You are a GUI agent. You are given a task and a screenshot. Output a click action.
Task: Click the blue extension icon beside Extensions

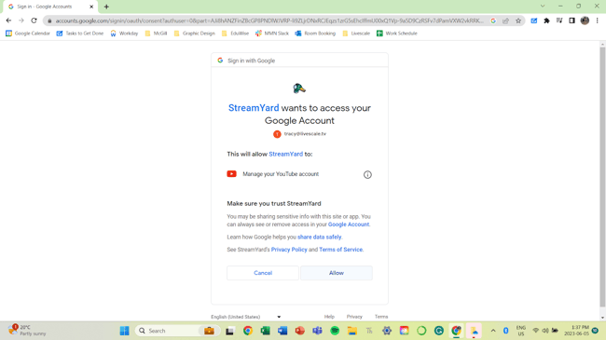[x=533, y=20]
